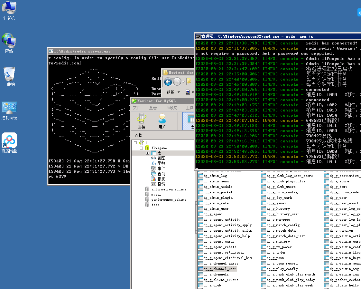The width and height of the screenshot is (361, 289).
Task: Open the 视图 (Views) node
Action: pos(161,158)
